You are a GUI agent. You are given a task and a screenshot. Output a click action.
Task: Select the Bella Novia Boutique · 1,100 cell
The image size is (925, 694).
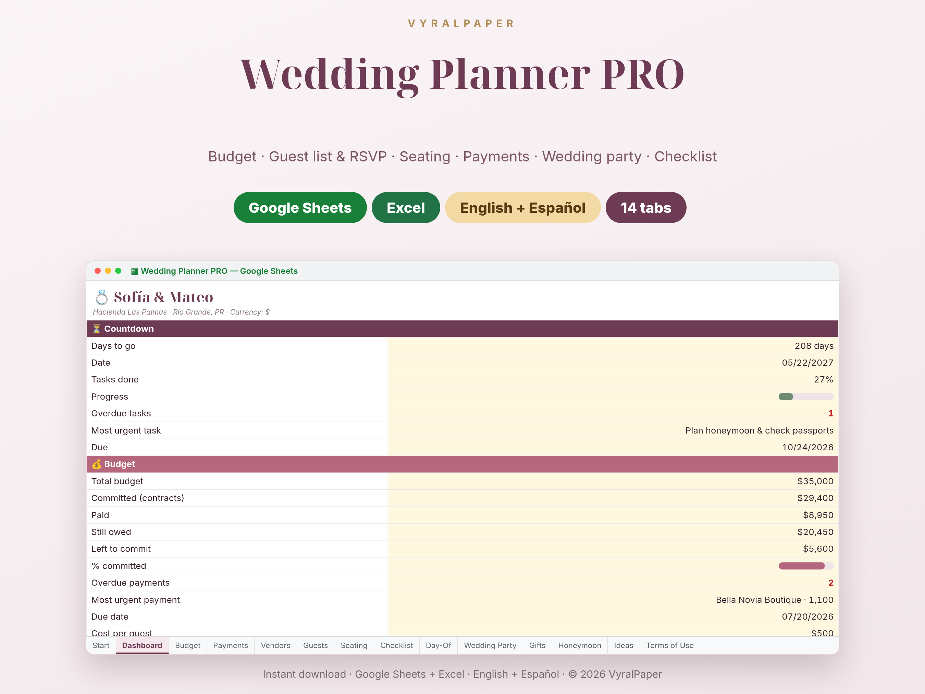point(613,600)
